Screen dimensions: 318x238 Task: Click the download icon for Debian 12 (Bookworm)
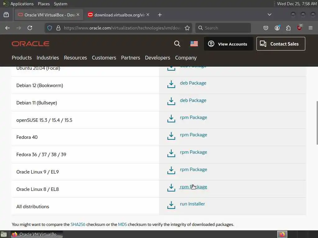tap(171, 84)
